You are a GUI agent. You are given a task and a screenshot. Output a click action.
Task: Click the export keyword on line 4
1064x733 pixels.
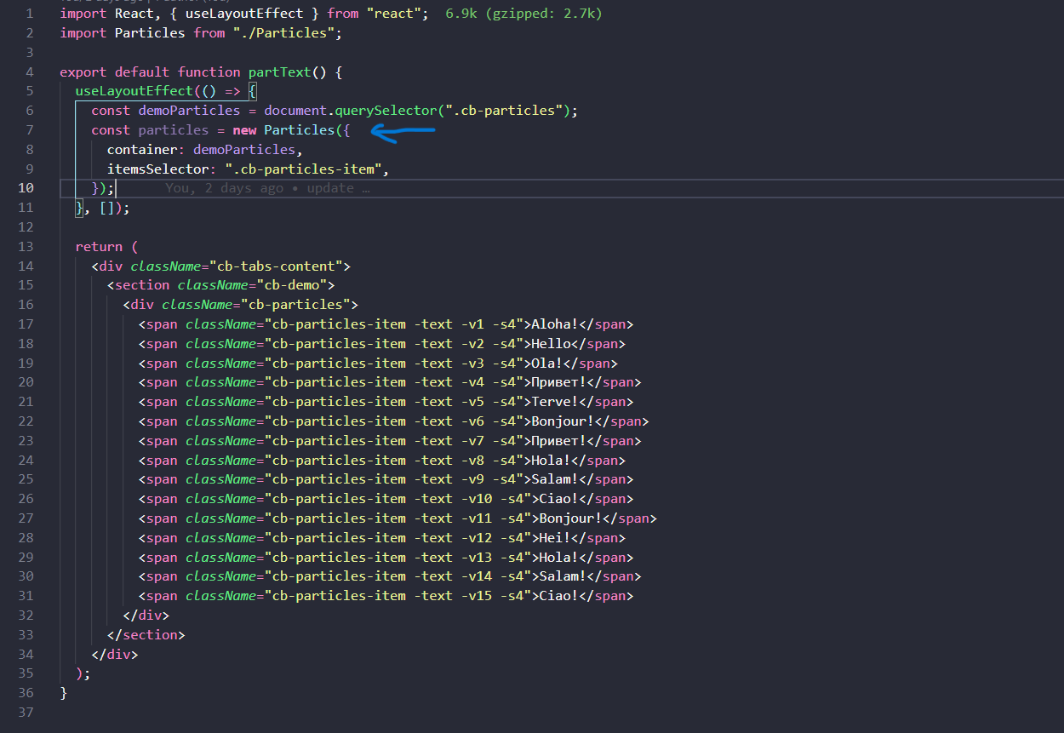coord(83,72)
